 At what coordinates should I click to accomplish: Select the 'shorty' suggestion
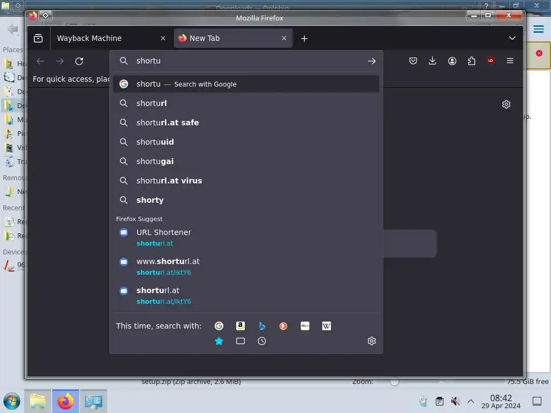246,200
